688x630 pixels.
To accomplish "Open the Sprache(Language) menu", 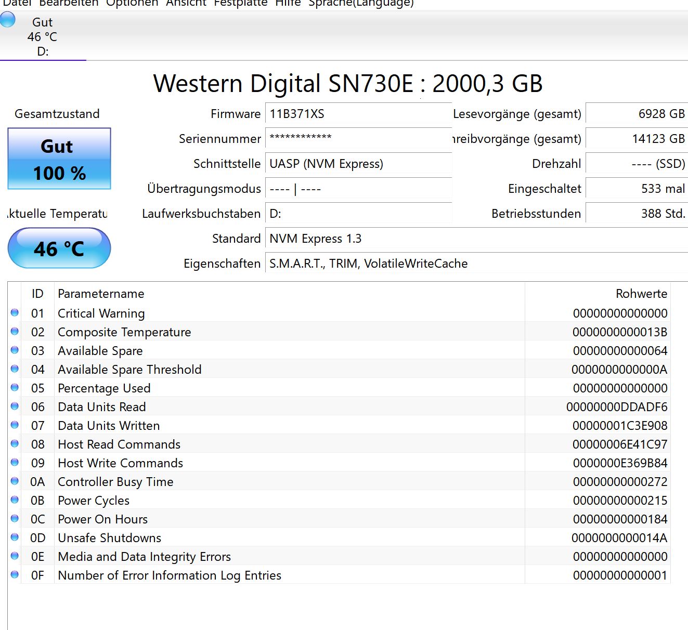I will coord(361,3).
